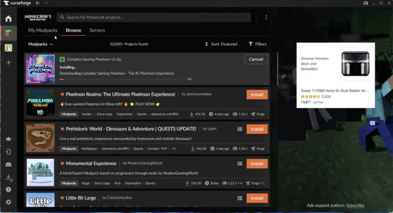
Task: Click the Subscribe link under the ad
Action: click(355, 205)
